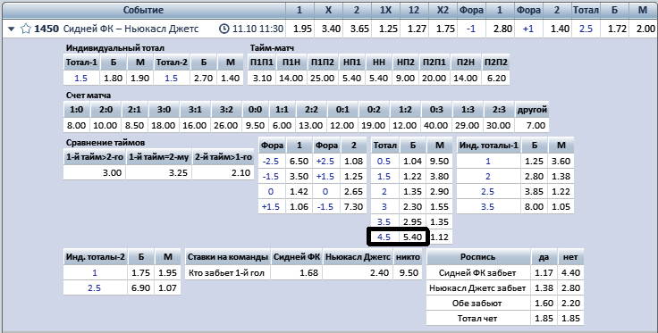Choose Обе забьют нет 2.20
This screenshot has width=658, height=333.
[570, 303]
